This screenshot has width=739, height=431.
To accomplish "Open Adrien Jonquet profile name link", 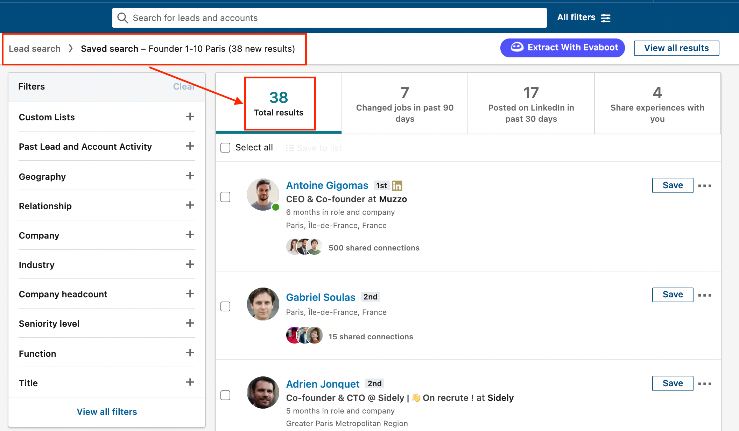I will (x=323, y=384).
